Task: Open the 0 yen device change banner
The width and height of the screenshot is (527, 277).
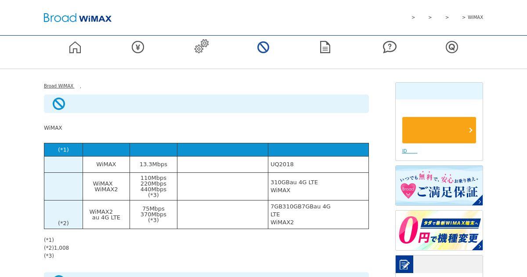Action: coord(439,230)
